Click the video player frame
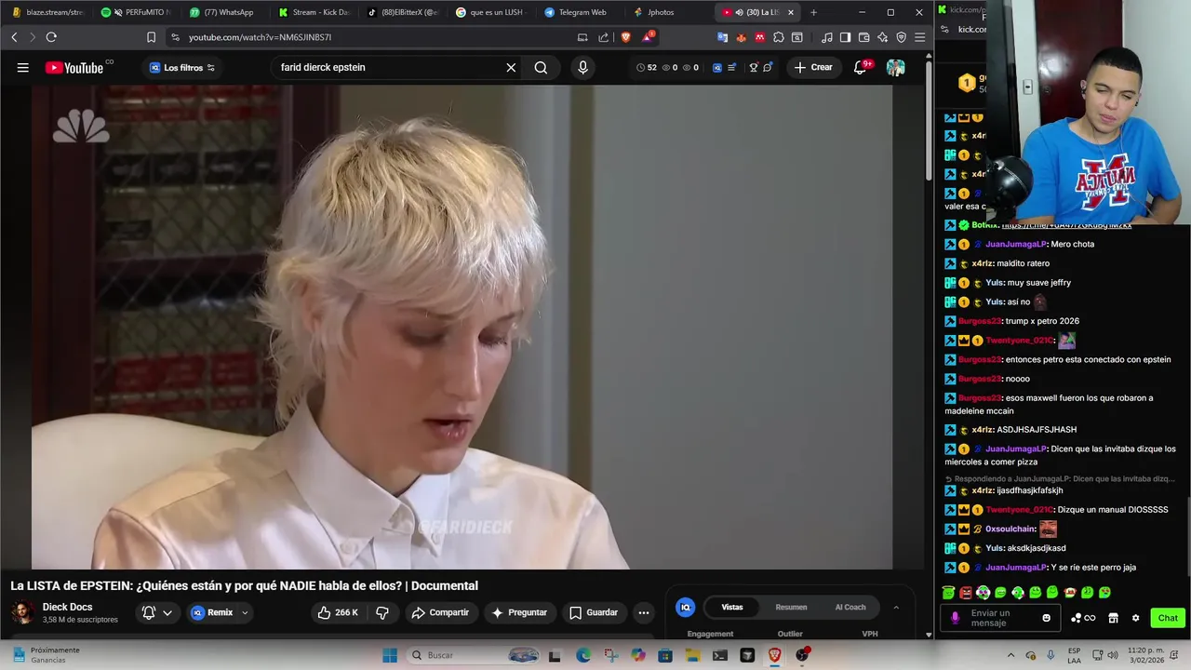1191x670 pixels. pyautogui.click(x=462, y=327)
